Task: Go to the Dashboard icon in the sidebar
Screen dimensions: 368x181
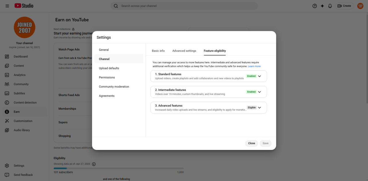Action: (7, 56)
